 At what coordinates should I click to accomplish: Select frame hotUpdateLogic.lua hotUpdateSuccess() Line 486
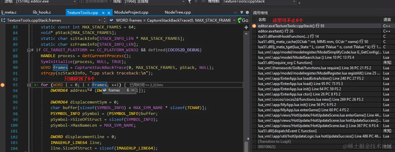coord(323,136)
